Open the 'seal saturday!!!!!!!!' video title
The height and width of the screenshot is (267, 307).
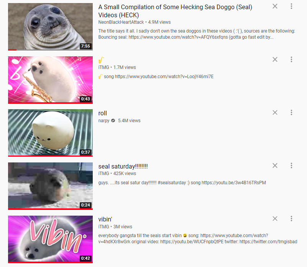click(x=123, y=166)
